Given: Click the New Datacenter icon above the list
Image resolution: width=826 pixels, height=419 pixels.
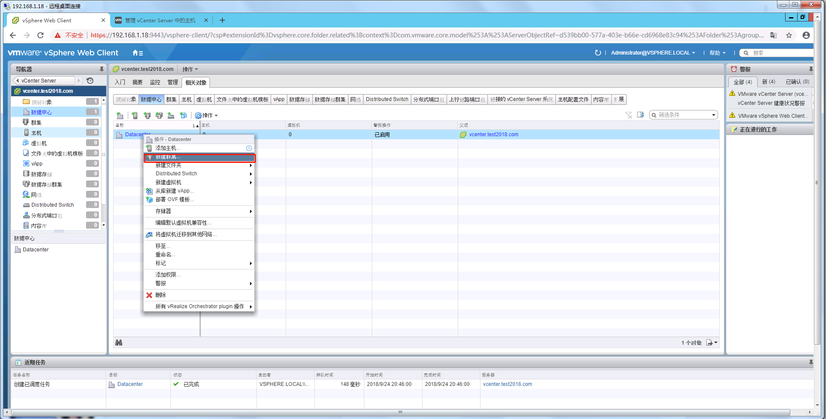Looking at the screenshot, I should [x=120, y=115].
